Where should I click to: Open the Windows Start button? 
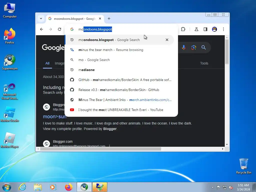click(x=7, y=187)
